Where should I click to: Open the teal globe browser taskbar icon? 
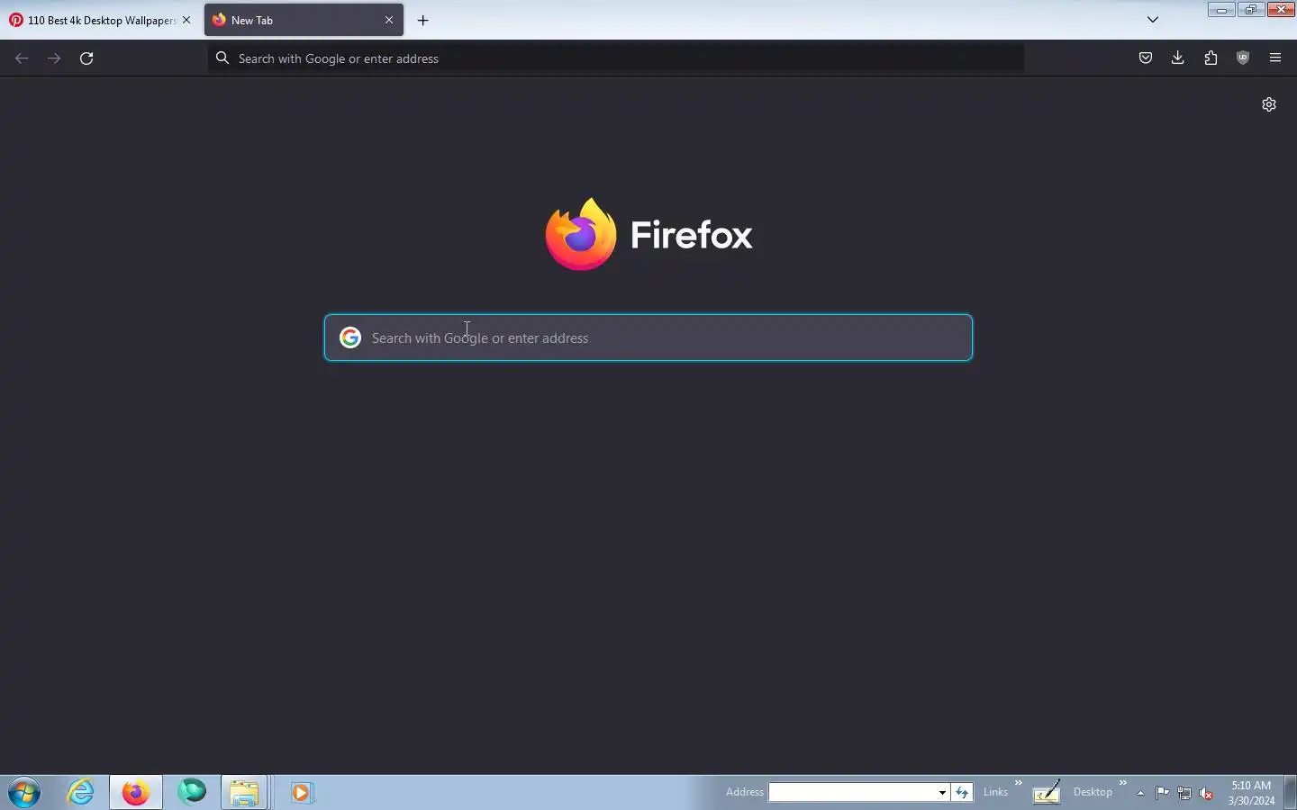click(x=192, y=793)
